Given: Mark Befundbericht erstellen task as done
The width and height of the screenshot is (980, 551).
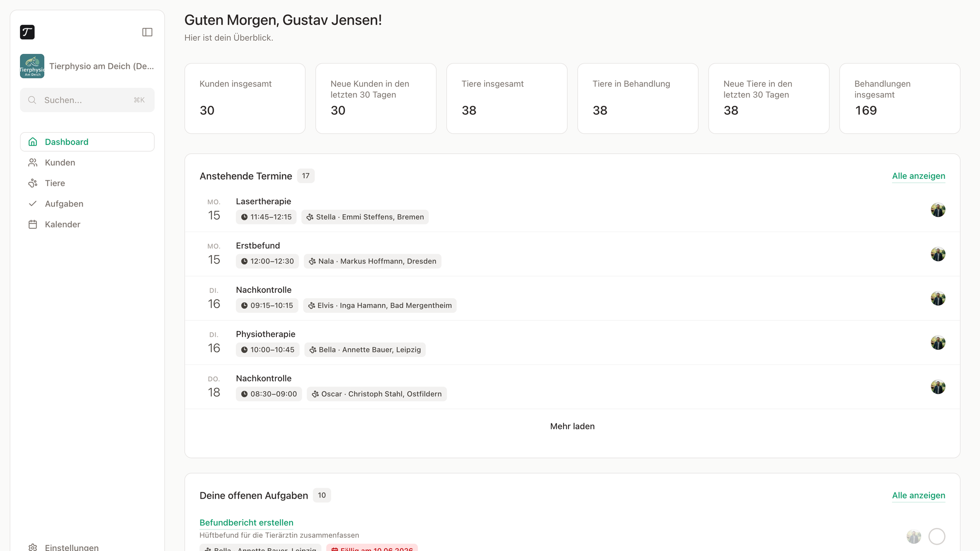Looking at the screenshot, I should (x=937, y=536).
